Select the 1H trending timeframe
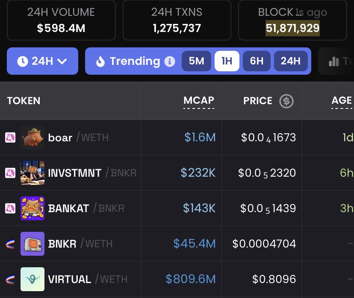This screenshot has height=298, width=354. [x=227, y=61]
